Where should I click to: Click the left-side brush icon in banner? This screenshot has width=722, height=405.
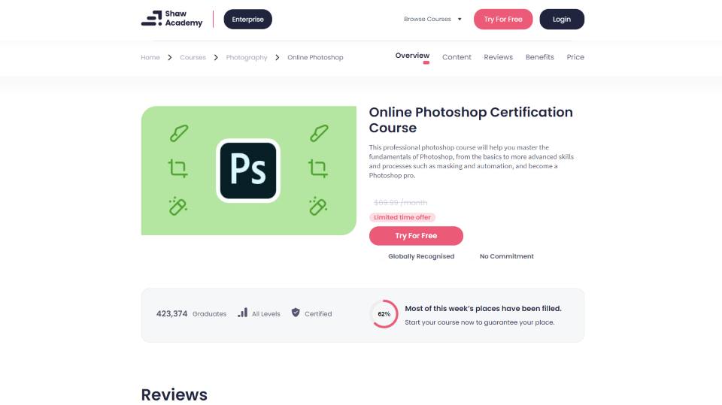[x=179, y=134]
